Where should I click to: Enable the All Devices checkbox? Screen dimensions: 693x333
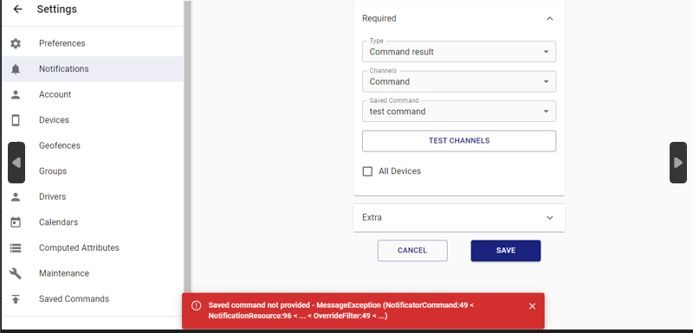(367, 171)
